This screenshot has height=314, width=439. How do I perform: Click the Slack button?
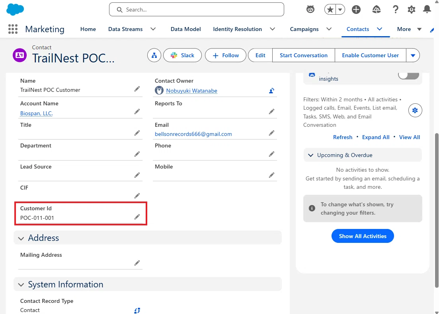[182, 55]
